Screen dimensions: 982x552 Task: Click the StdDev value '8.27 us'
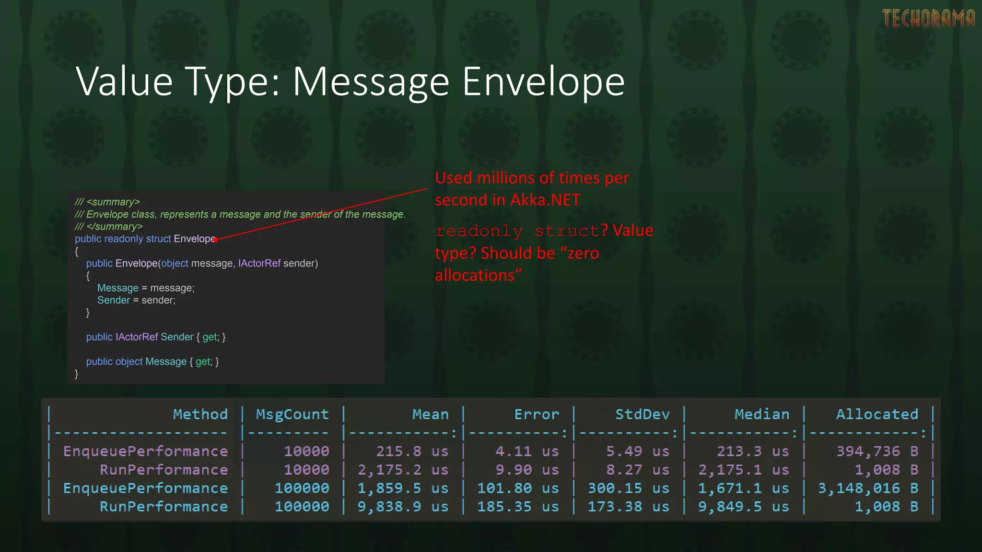tap(638, 470)
